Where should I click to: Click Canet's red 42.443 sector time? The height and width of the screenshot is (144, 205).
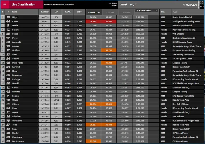click(109, 21)
